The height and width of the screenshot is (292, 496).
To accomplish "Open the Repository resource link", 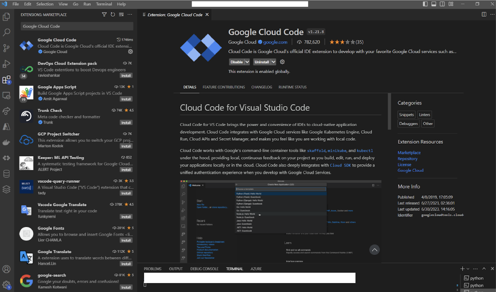I will [x=408, y=159].
